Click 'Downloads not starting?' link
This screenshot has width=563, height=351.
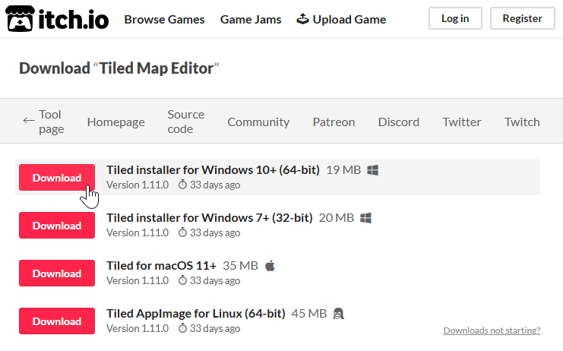tap(492, 330)
